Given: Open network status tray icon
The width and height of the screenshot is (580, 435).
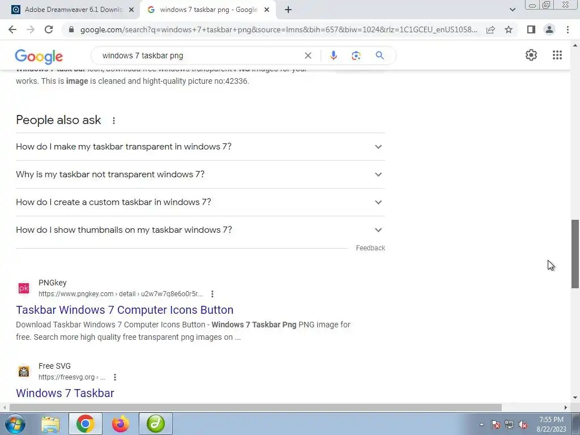Looking at the screenshot, I should coord(509,425).
